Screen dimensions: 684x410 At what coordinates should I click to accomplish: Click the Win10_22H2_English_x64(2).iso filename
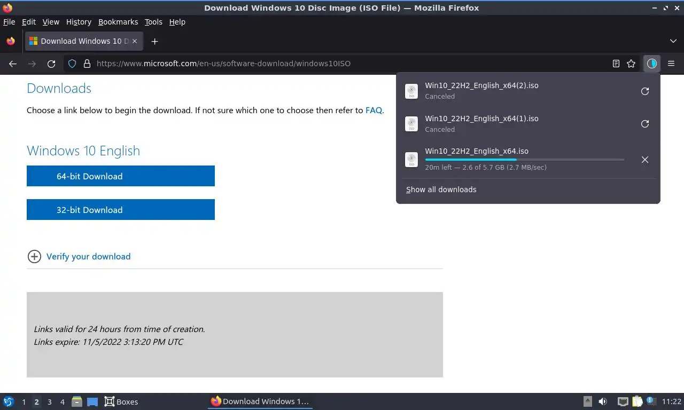(x=481, y=86)
